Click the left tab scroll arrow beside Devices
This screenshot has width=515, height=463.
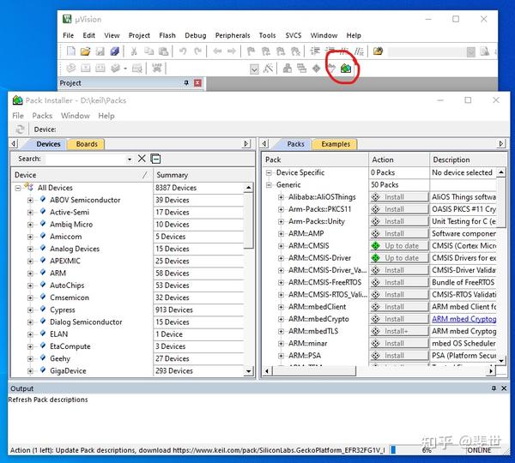coord(14,144)
